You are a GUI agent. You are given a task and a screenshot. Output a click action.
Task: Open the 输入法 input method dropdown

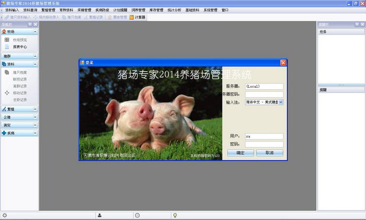[x=281, y=102]
